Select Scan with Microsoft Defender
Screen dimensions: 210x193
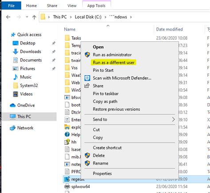tap(122, 78)
